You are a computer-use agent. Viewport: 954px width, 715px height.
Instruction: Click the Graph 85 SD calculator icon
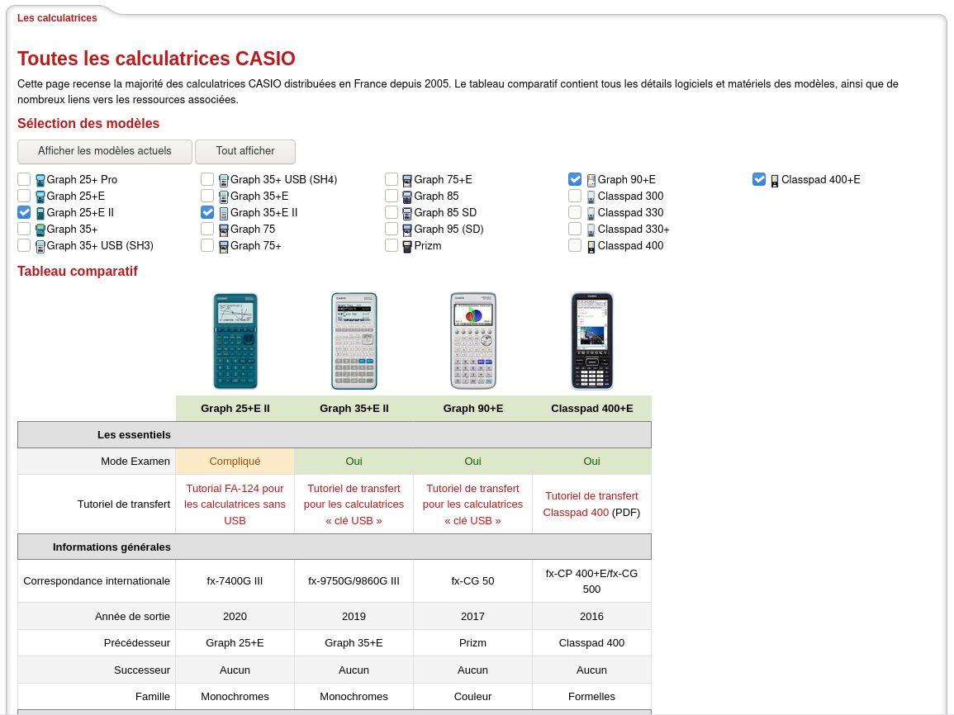click(408, 213)
